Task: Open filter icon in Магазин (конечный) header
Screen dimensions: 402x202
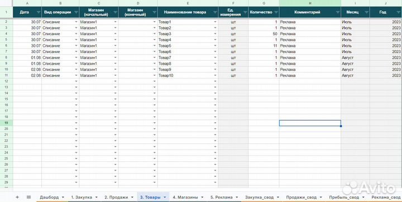Action: [154, 12]
